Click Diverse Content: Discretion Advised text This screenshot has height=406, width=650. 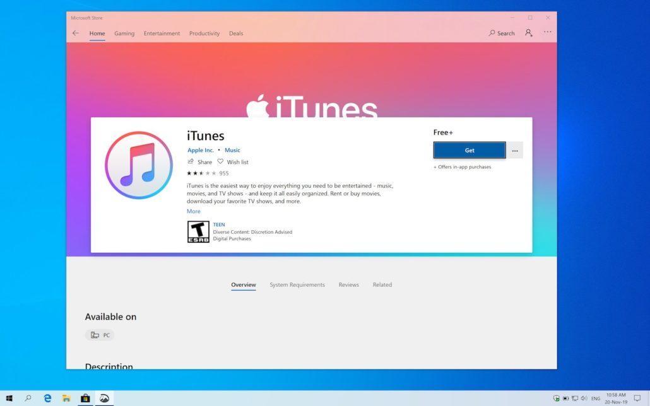tap(252, 232)
